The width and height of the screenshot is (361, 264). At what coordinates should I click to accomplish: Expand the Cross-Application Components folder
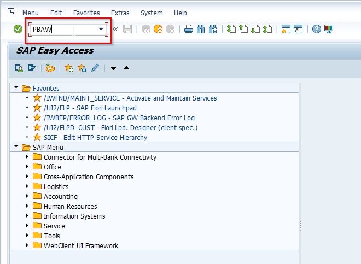click(27, 177)
